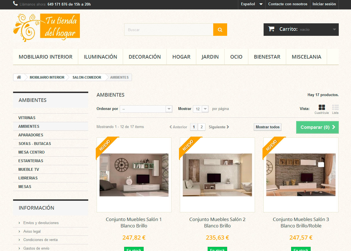Screen dimensions: 351x251
Task: Click the Tu tienda del hogar logo
Action: (x=46, y=27)
